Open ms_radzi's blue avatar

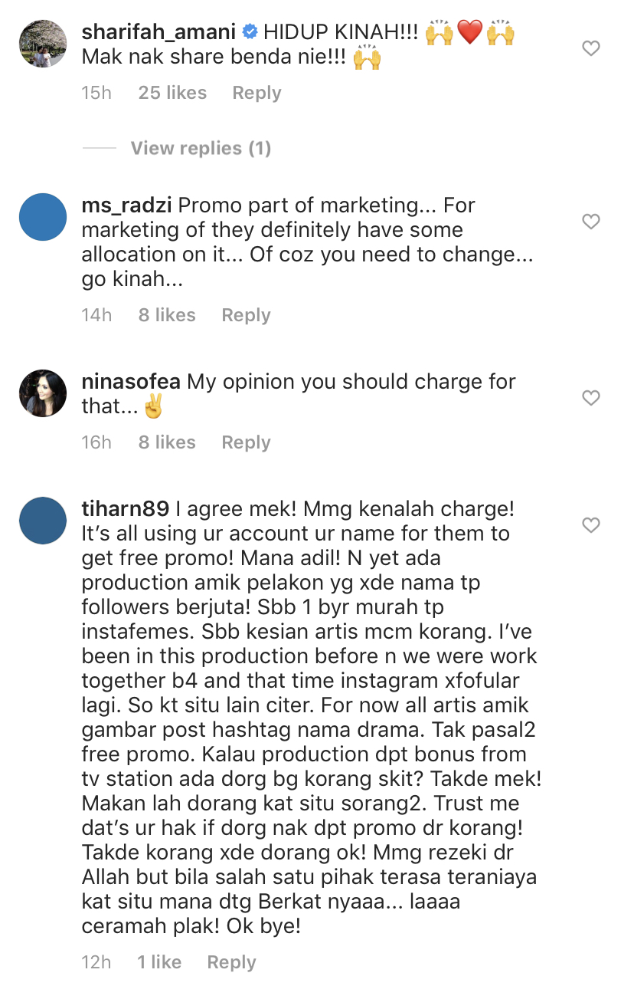(x=43, y=218)
